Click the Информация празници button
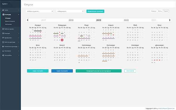This screenshot has width=176, height=110. [x=95, y=11]
